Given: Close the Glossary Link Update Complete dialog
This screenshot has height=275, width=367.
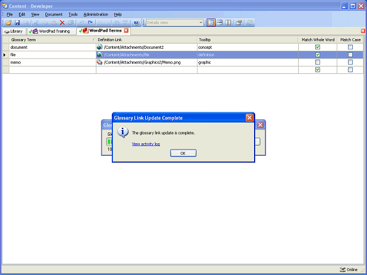Looking at the screenshot, I should point(249,117).
